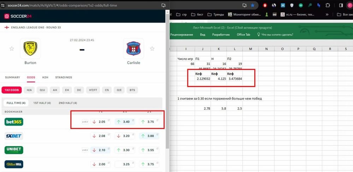Click William Hill home odds 2.00
This screenshot has height=172, width=353.
coord(100,164)
